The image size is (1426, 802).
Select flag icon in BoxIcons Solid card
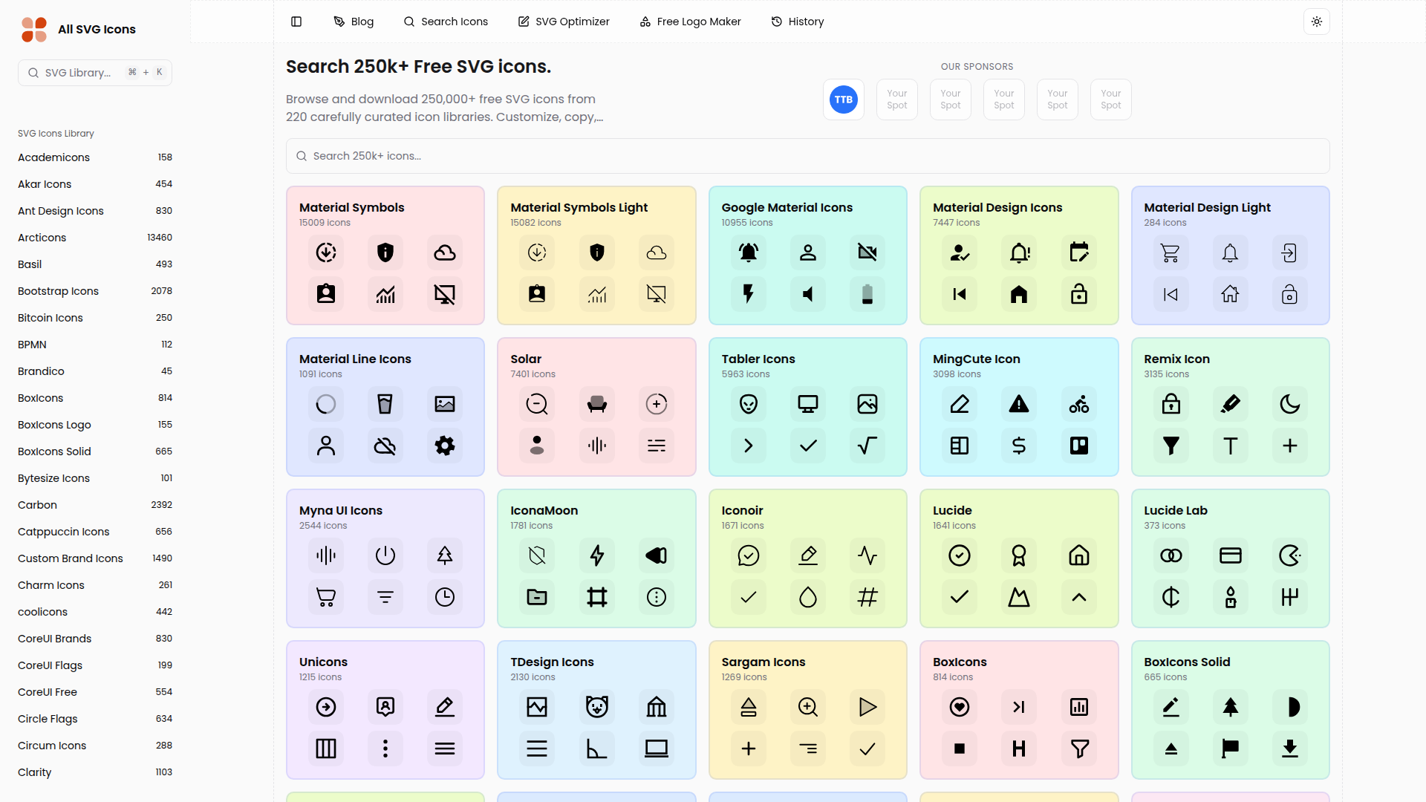pos(1231,749)
